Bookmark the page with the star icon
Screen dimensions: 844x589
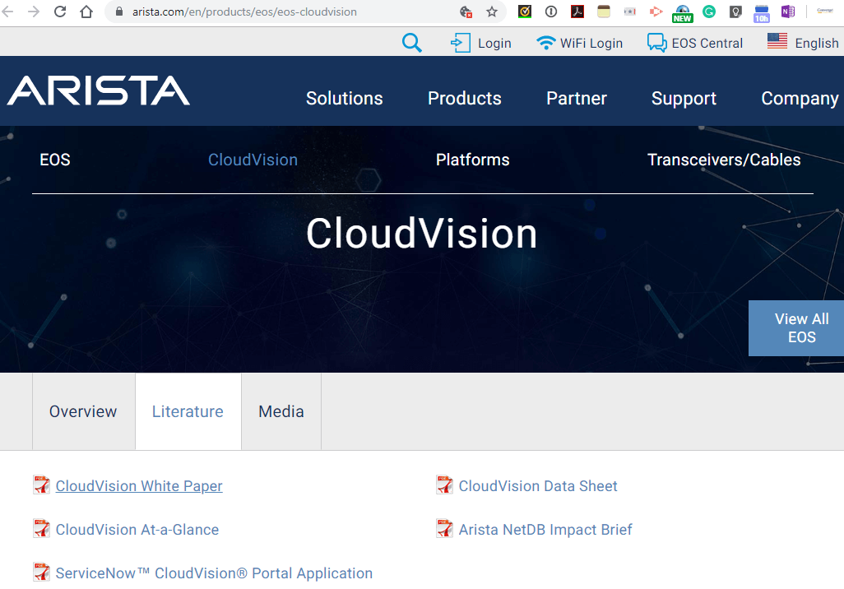coord(491,12)
